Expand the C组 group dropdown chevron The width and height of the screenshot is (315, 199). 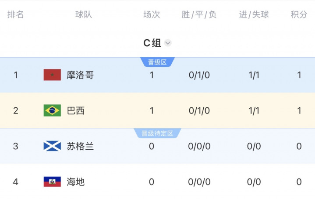tap(168, 43)
